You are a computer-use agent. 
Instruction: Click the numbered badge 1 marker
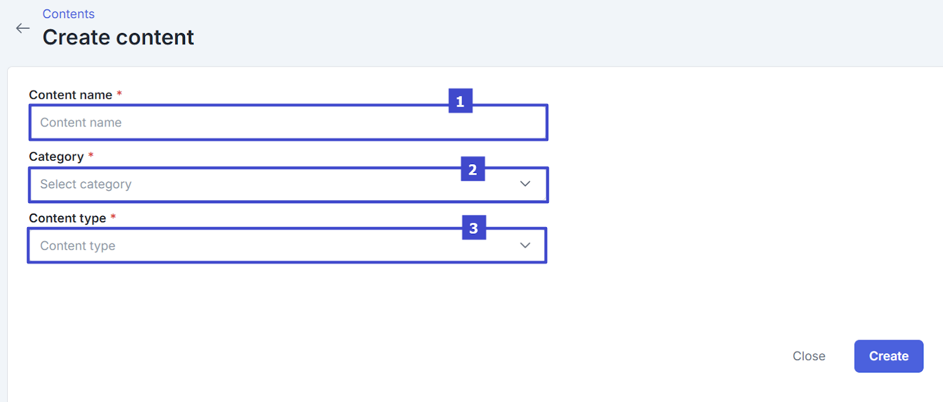click(x=460, y=101)
